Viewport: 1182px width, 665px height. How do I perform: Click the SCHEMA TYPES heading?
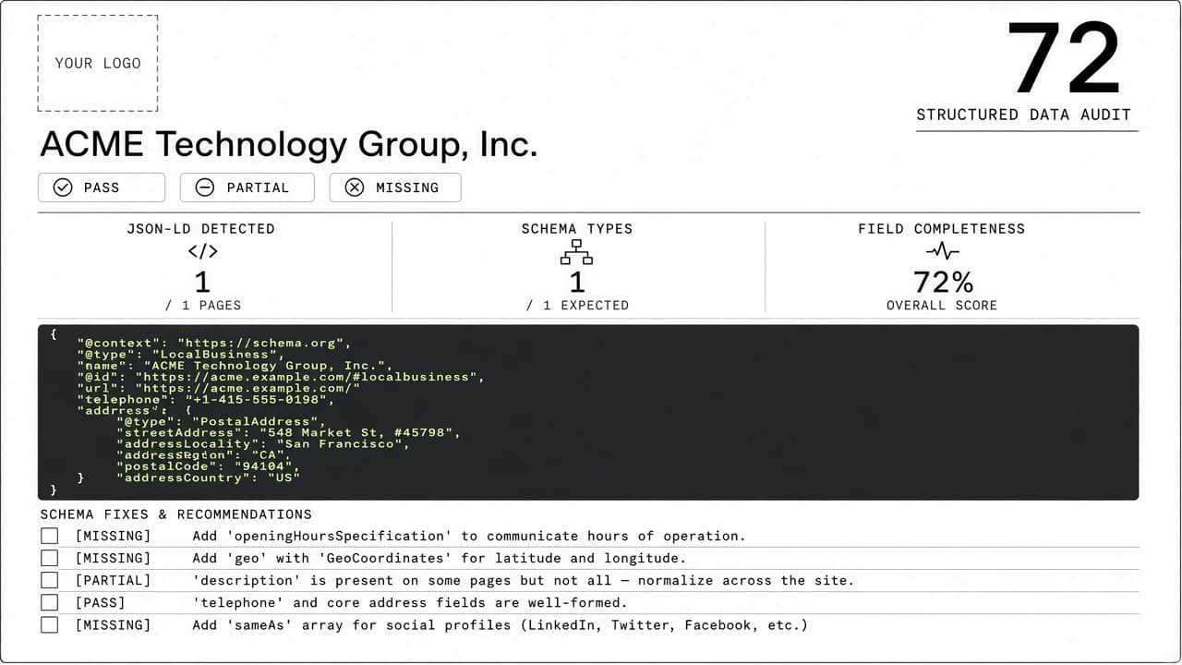577,229
